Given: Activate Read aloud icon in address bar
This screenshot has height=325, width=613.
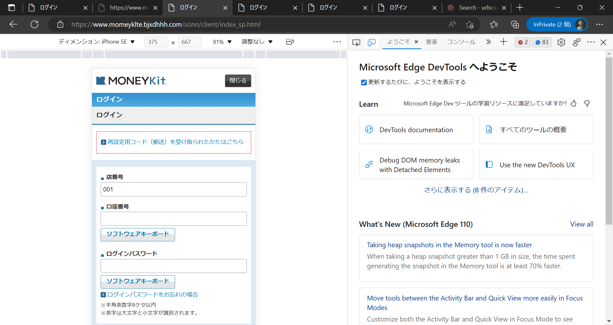Looking at the screenshot, I should pyautogui.click(x=452, y=24).
